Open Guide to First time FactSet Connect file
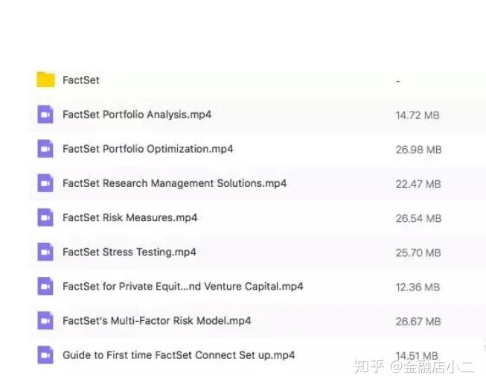The image size is (486, 388). (x=179, y=354)
